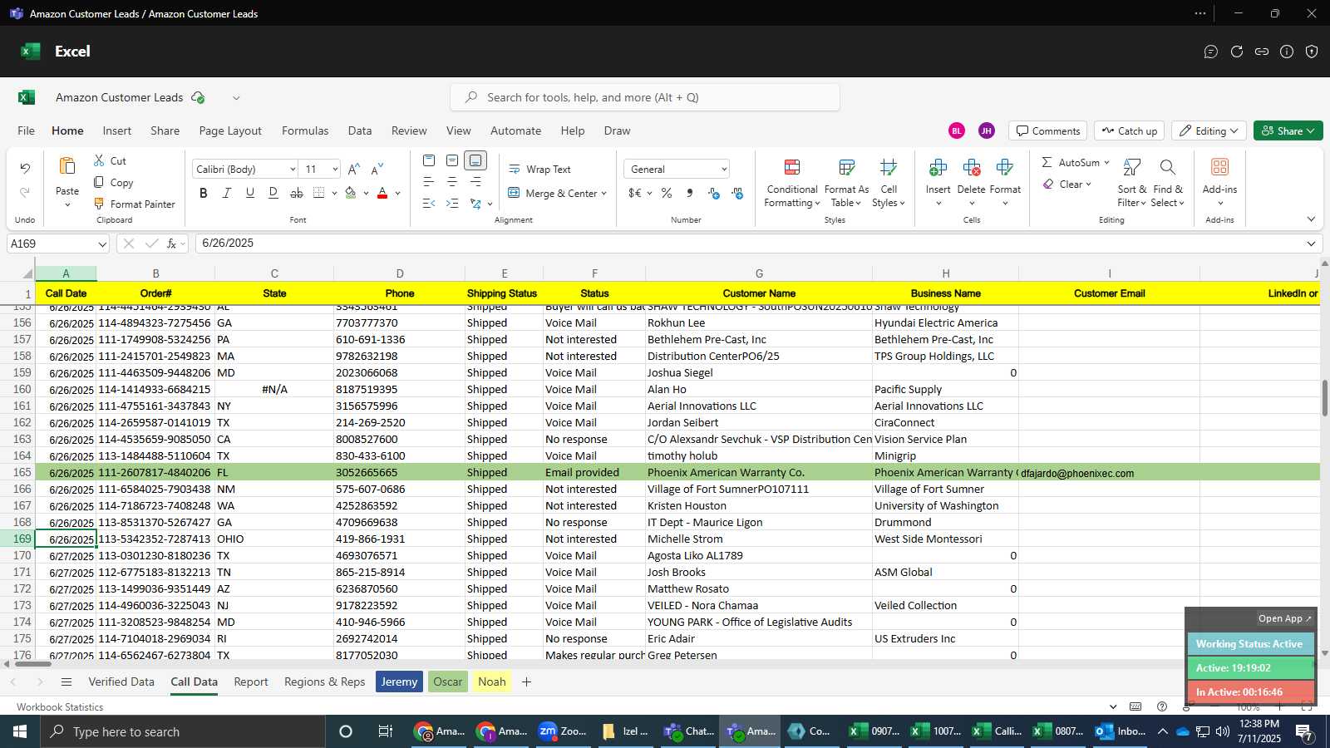Viewport: 1330px width, 748px height.
Task: Click the Search for tools box
Action: pyautogui.click(x=645, y=97)
